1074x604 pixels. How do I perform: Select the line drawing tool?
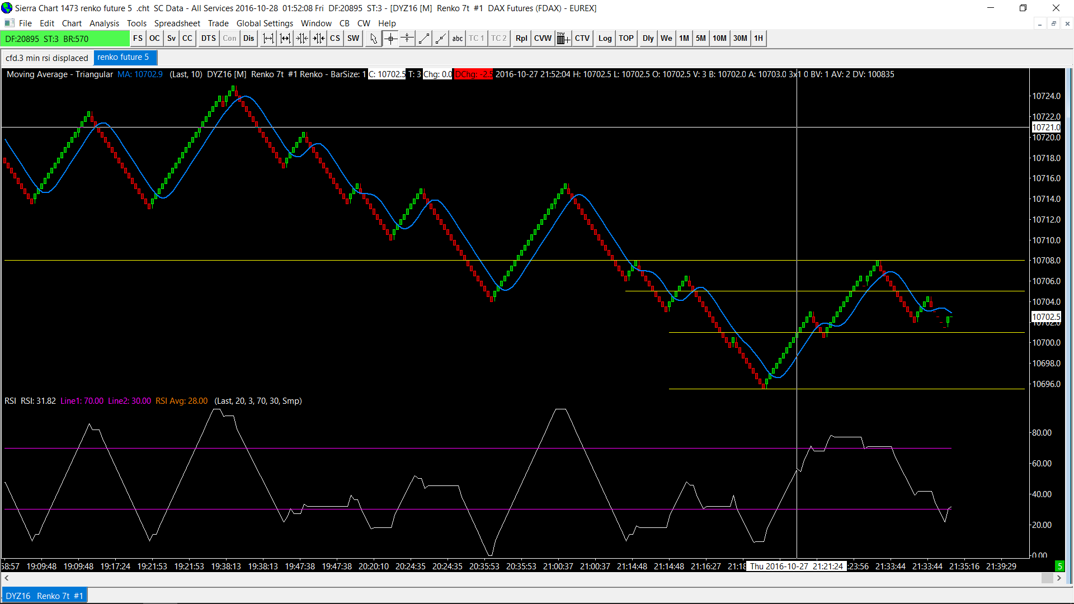(x=424, y=39)
